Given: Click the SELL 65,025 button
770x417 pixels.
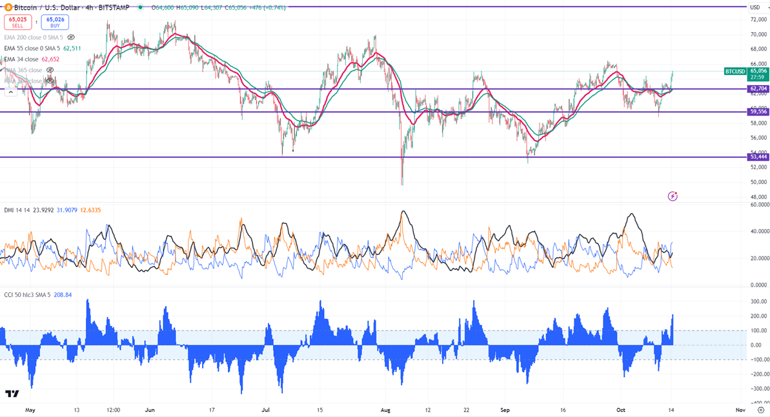Looking at the screenshot, I should pos(17,22).
